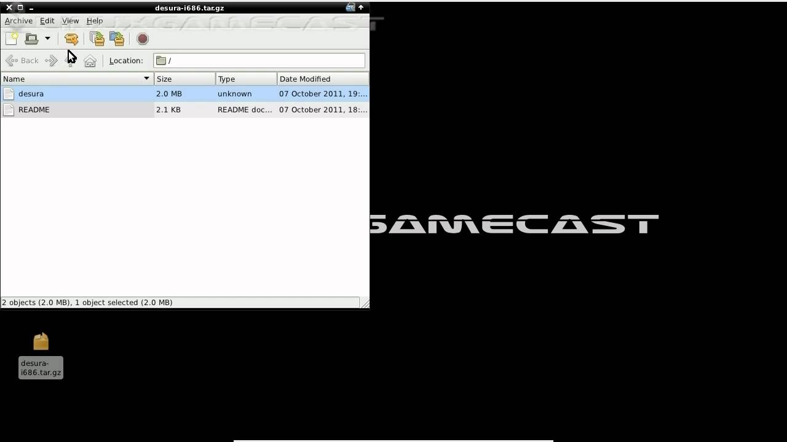Open the Help menu
The width and height of the screenshot is (787, 442).
pos(95,20)
